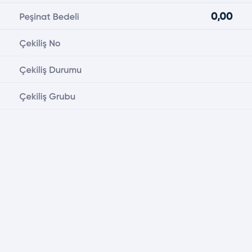The height and width of the screenshot is (252, 252).
Task: Click "Çekiliş" in the Çekiliş Durumu row
Action: (x=33, y=70)
